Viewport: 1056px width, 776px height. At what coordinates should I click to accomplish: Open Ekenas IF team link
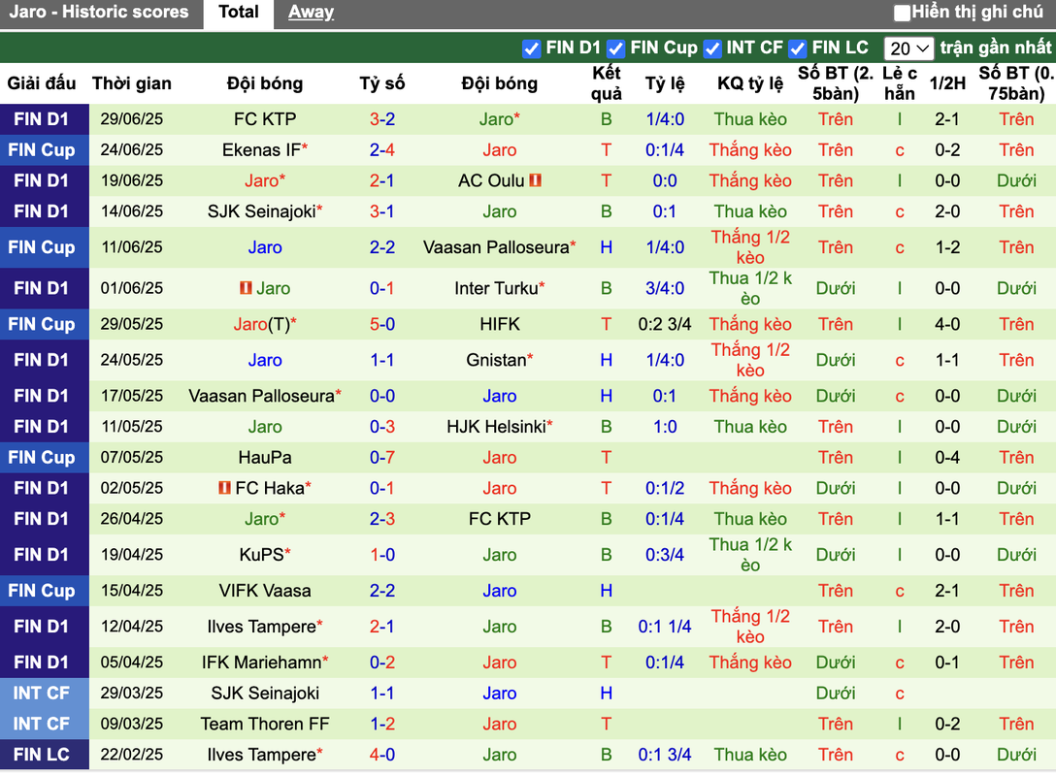click(x=261, y=150)
